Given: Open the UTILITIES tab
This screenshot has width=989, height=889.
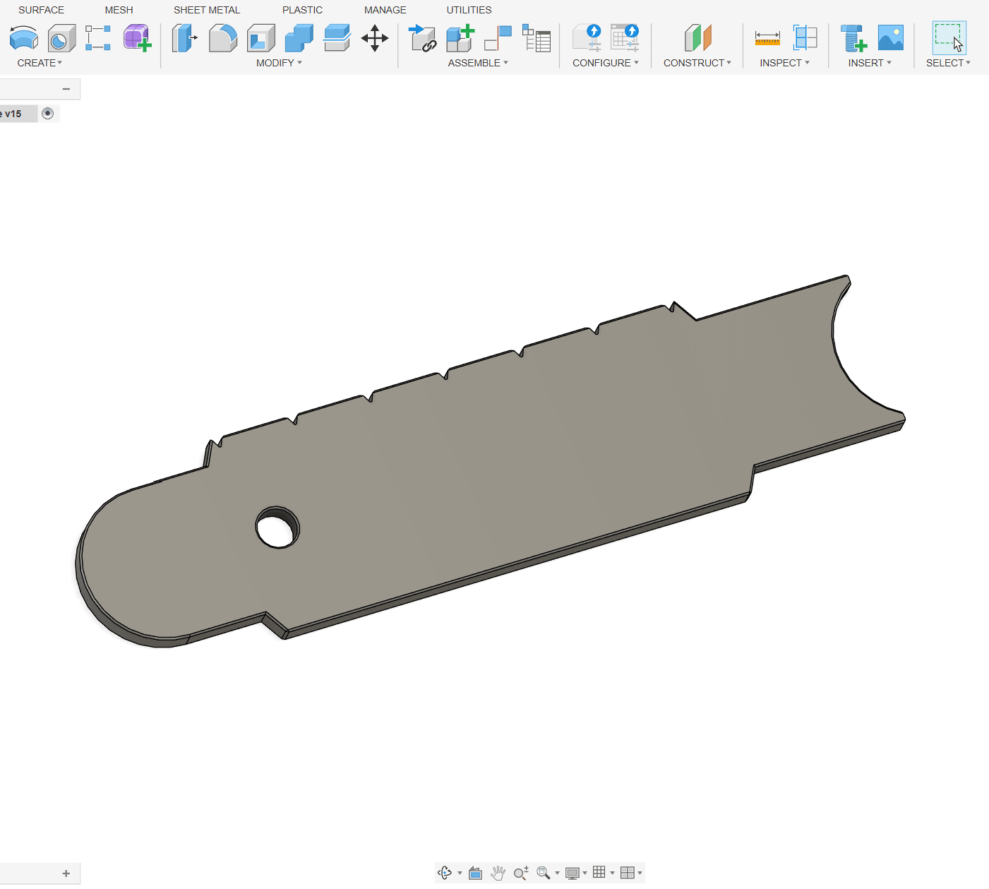Looking at the screenshot, I should pos(469,10).
